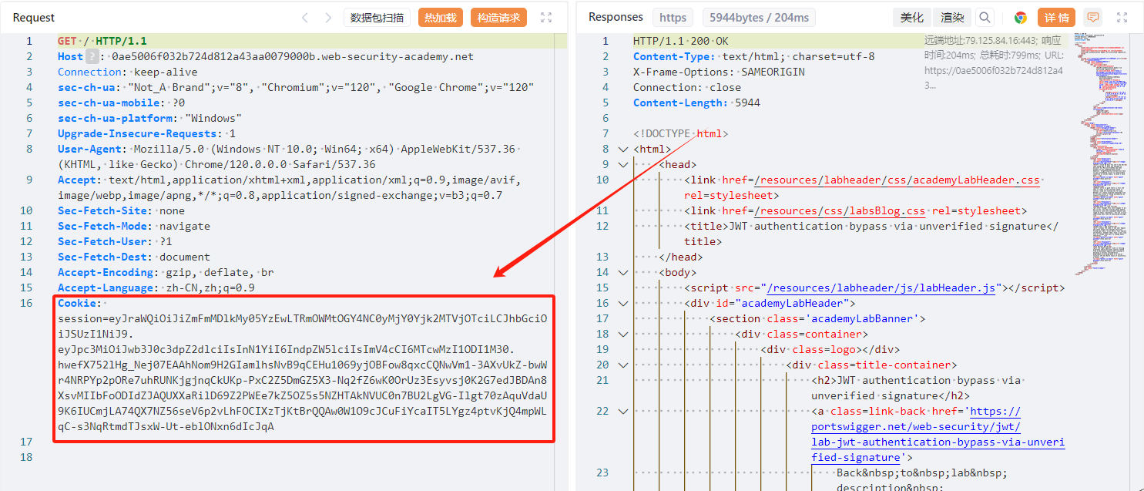This screenshot has height=491, width=1144.
Task: Click the orange comment bubble icon
Action: pos(1092,18)
